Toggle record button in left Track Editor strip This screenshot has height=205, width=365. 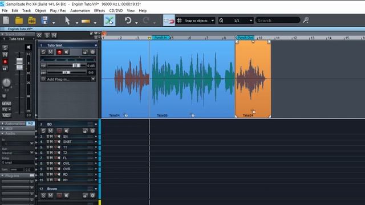(5, 62)
